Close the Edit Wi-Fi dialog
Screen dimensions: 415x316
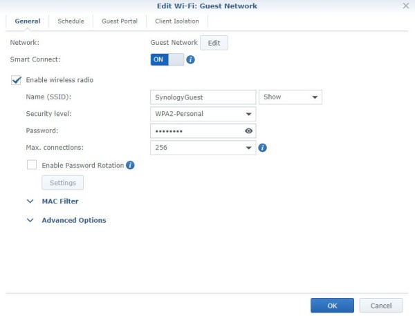[406, 6]
